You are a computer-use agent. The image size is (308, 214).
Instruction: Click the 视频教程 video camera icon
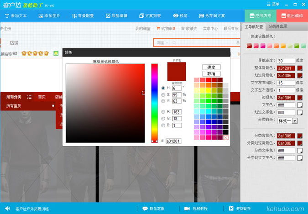[186, 209]
